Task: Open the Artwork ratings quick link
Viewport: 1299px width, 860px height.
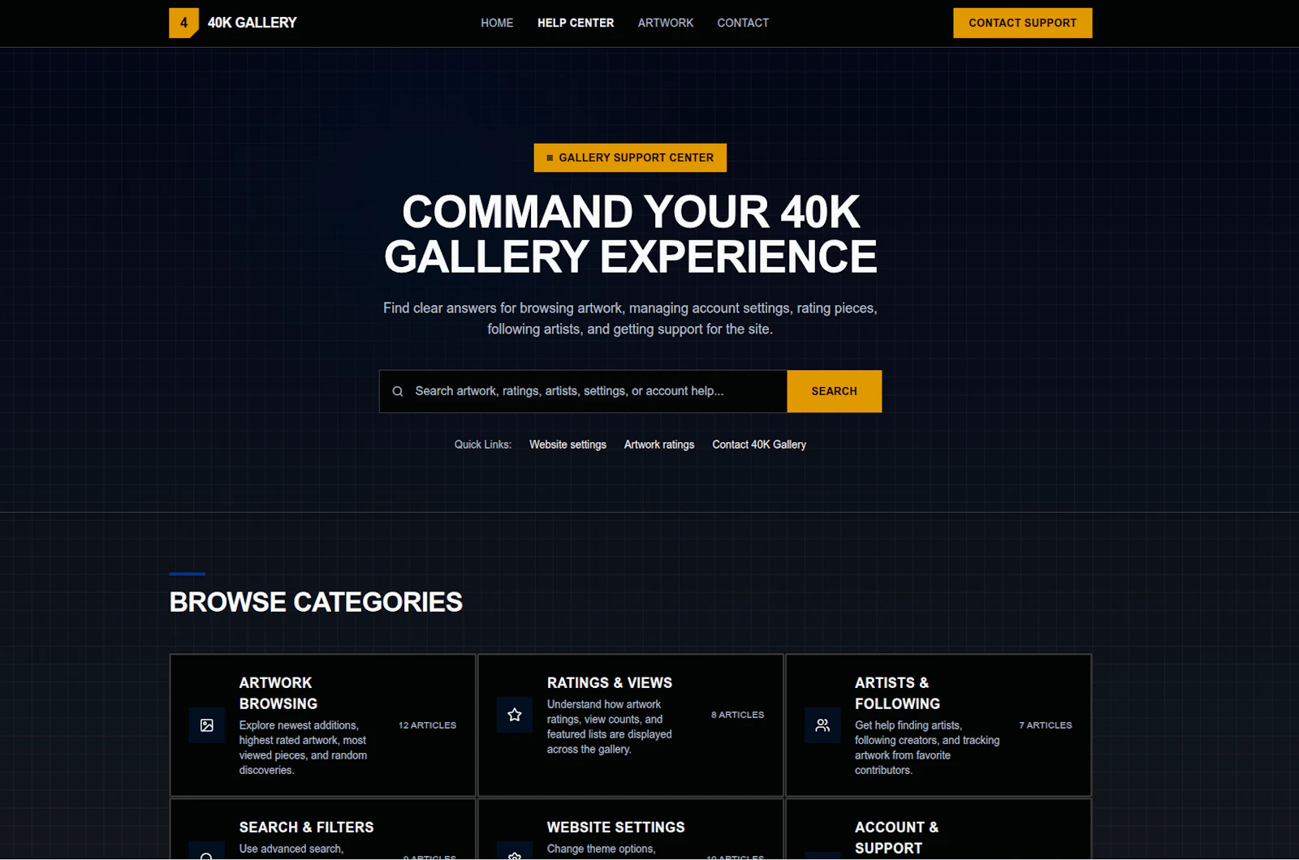Action: click(659, 445)
